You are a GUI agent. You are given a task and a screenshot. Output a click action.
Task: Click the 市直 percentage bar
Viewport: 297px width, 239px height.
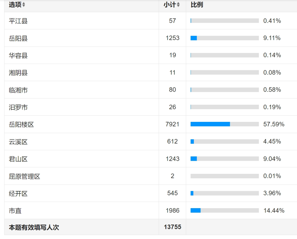pyautogui.click(x=225, y=211)
